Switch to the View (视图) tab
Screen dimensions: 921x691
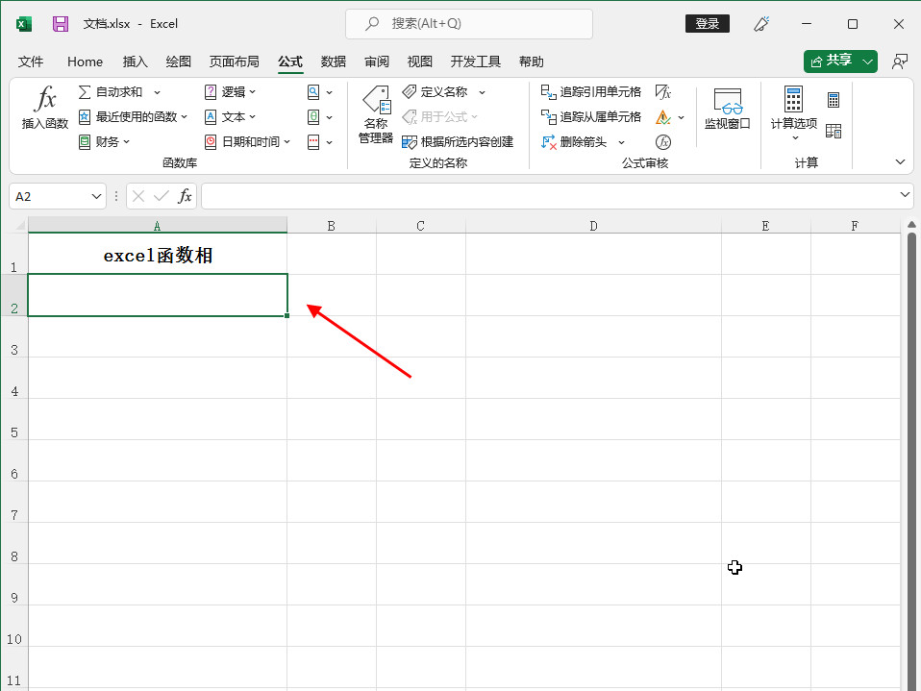(x=419, y=62)
